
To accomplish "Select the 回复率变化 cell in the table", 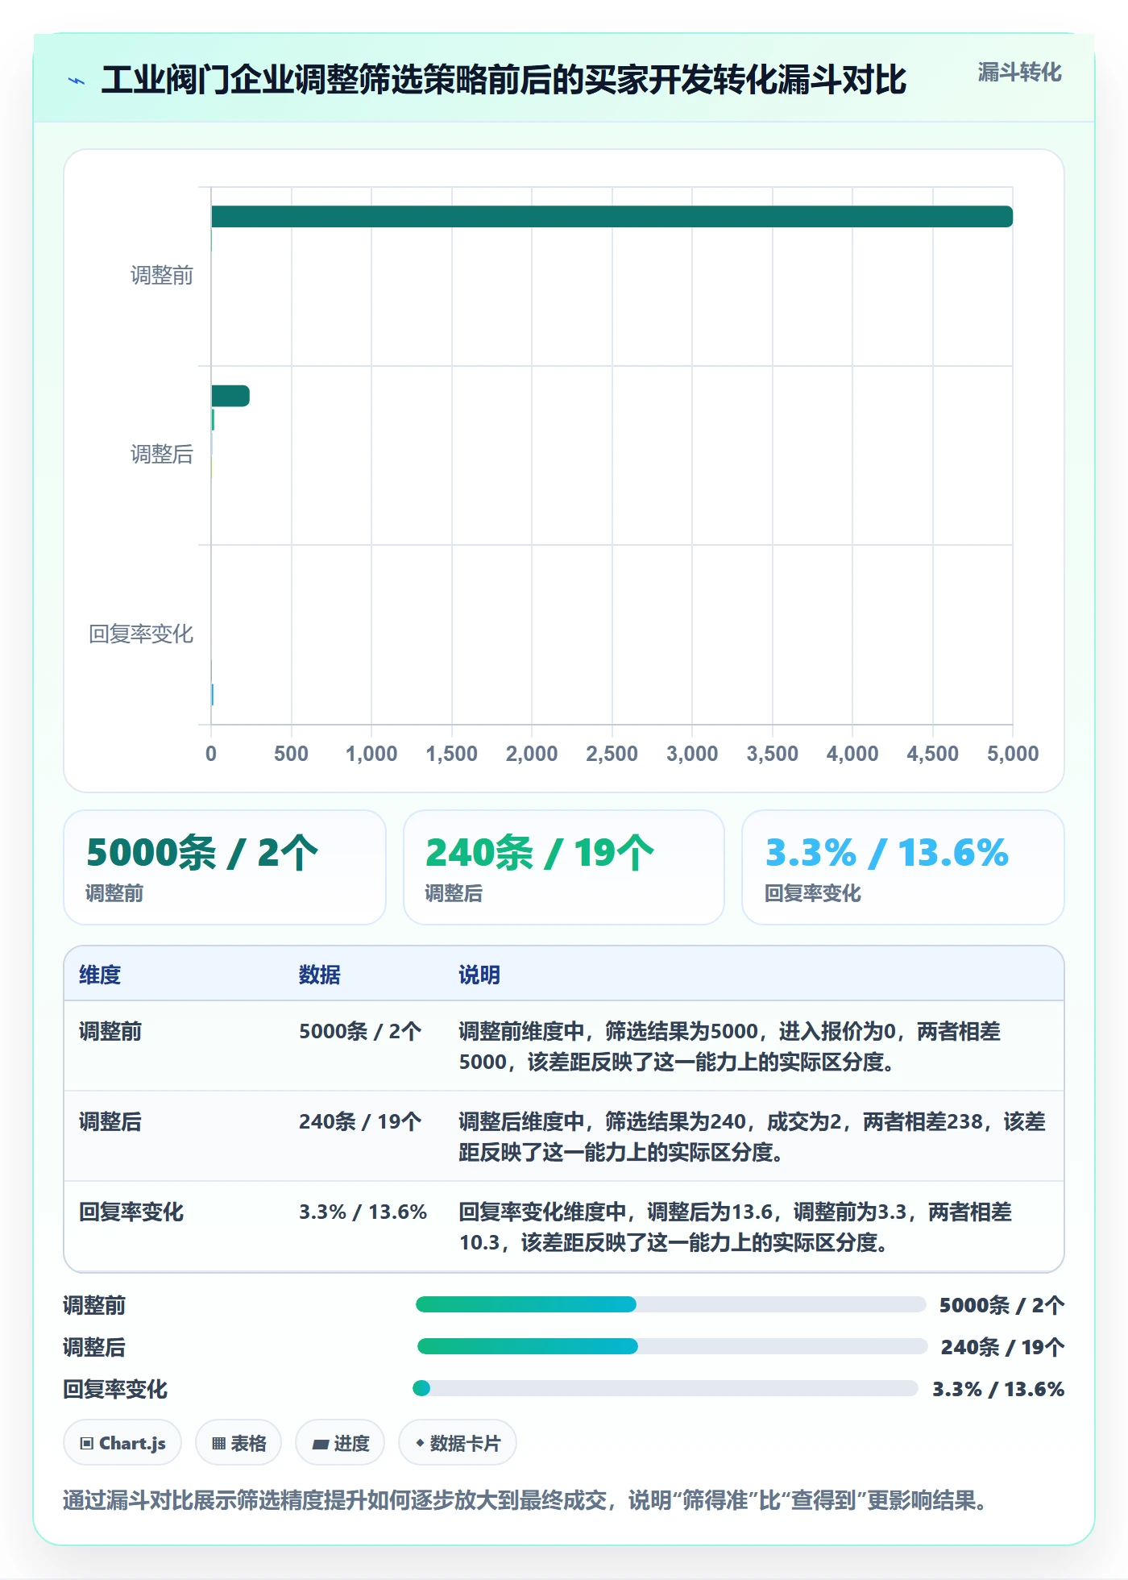I will tap(131, 1212).
